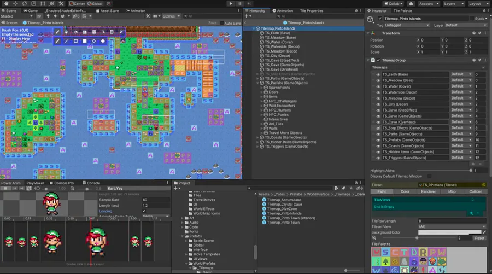Switch to the Game tab
The height and width of the screenshot is (274, 492).
31,11
